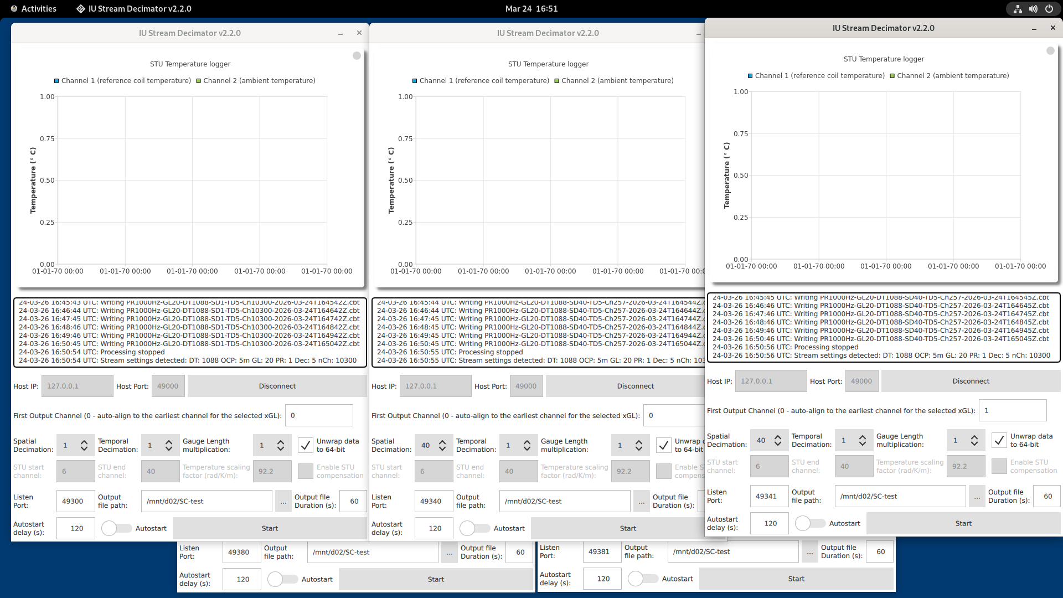1063x598 pixels.
Task: Open the Activities overview
Action: tap(33, 9)
